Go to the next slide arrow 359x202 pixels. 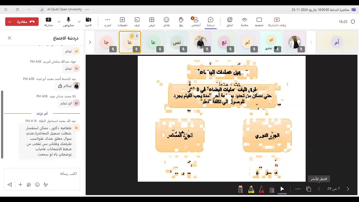(348, 189)
